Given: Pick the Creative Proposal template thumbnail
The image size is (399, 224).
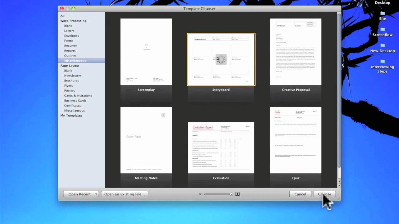Looking at the screenshot, I should point(296,52).
